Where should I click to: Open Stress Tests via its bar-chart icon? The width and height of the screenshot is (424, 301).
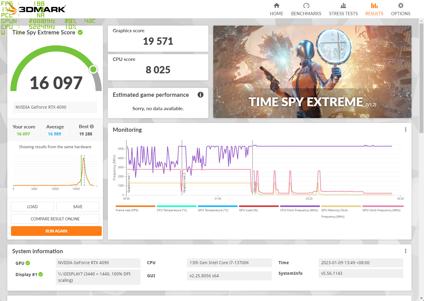coord(343,5)
